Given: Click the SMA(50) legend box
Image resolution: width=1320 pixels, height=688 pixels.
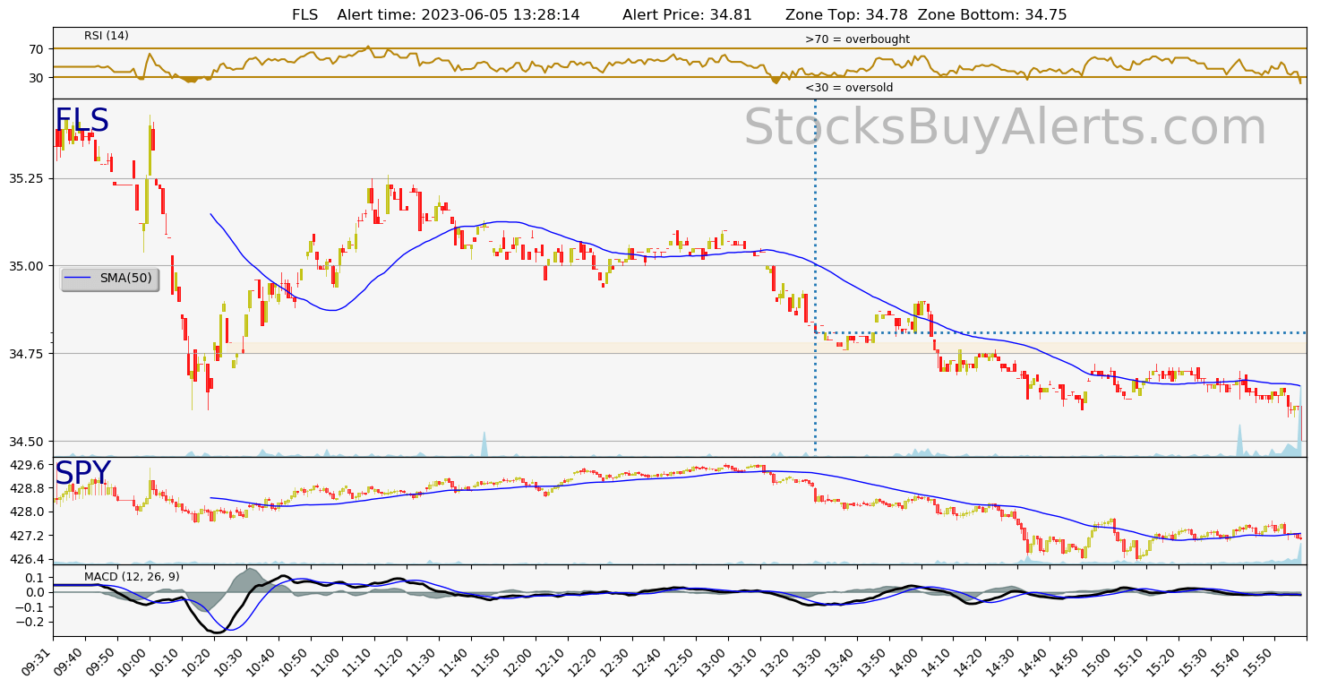Looking at the screenshot, I should pyautogui.click(x=109, y=279).
